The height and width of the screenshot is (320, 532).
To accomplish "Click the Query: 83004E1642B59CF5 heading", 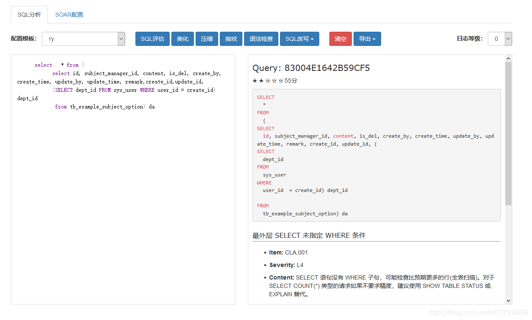I will (x=311, y=68).
